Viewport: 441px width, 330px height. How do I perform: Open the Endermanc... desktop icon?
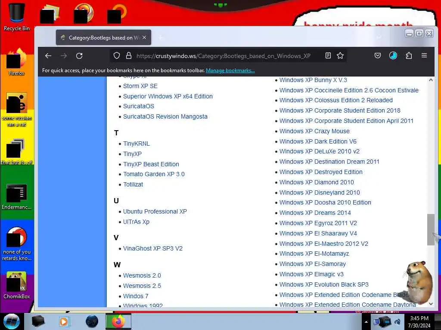(x=17, y=197)
